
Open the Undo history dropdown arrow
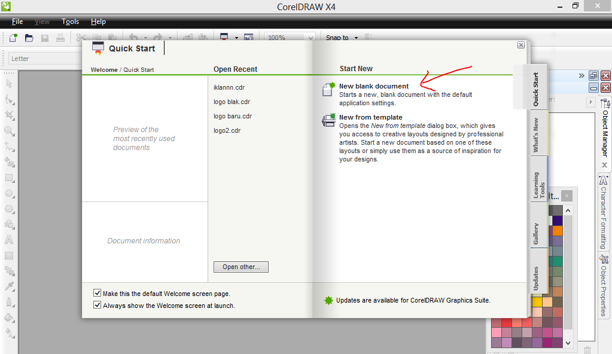[x=145, y=38]
